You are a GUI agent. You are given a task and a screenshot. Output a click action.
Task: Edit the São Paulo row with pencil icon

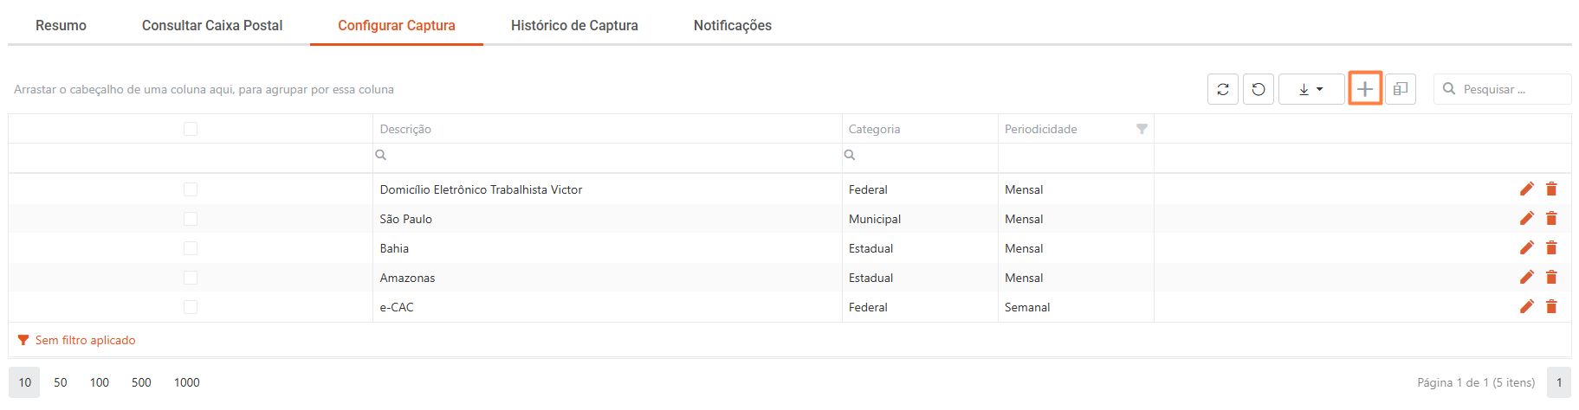click(1527, 218)
